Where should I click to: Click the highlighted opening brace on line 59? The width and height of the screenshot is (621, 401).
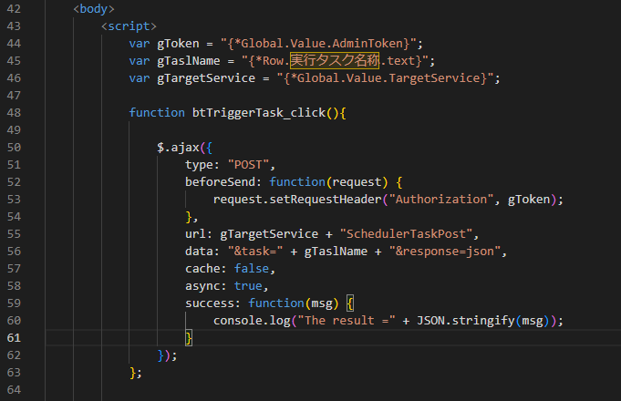coord(350,303)
